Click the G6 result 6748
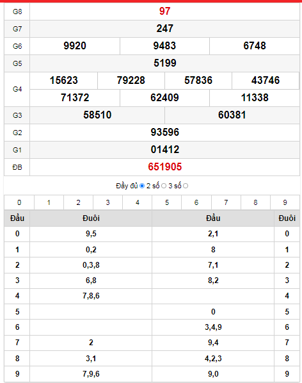The image size is (302, 383). pyautogui.click(x=255, y=46)
